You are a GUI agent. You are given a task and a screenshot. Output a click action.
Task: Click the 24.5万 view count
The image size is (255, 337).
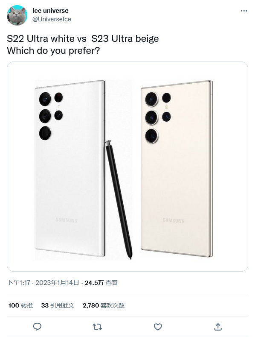click(101, 283)
